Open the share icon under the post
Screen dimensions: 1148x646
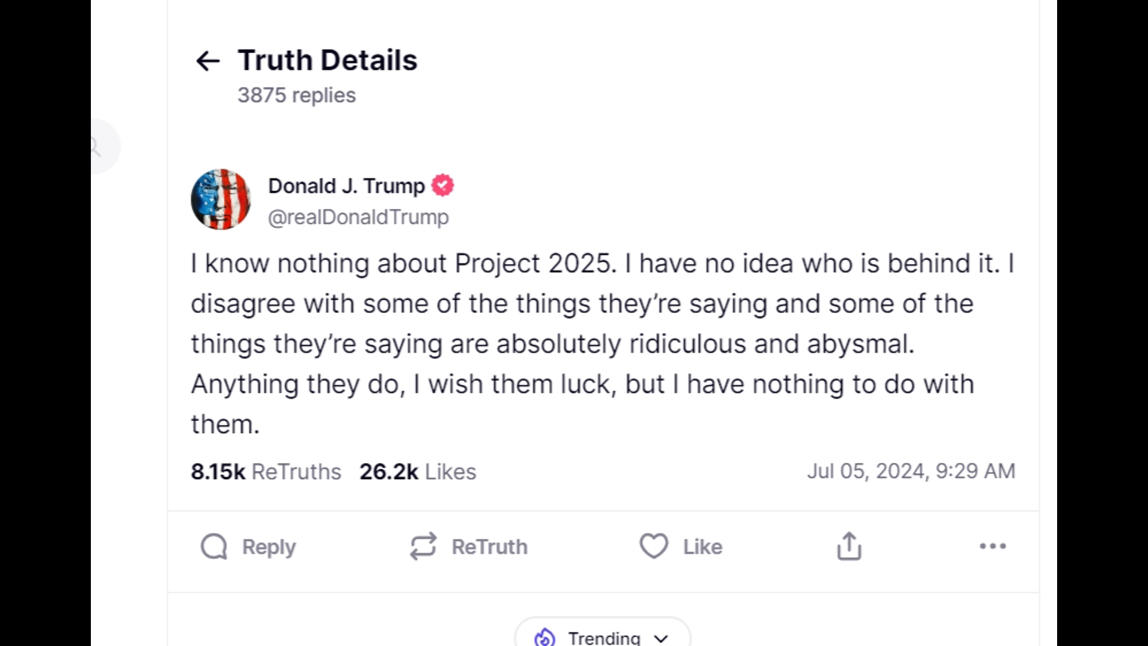[x=848, y=546]
